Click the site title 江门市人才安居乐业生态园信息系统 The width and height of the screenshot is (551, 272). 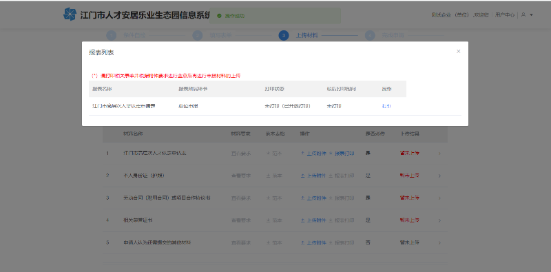pyautogui.click(x=145, y=15)
